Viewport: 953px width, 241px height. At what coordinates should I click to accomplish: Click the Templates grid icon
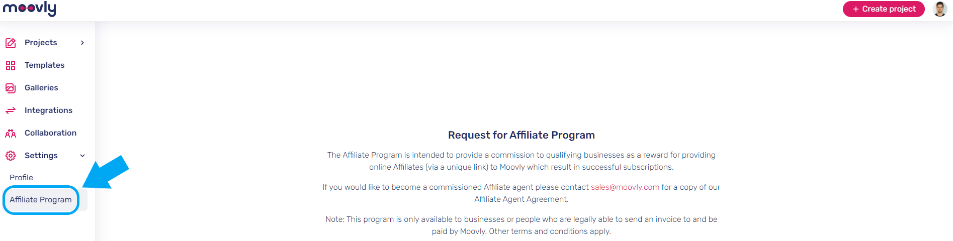coord(11,65)
